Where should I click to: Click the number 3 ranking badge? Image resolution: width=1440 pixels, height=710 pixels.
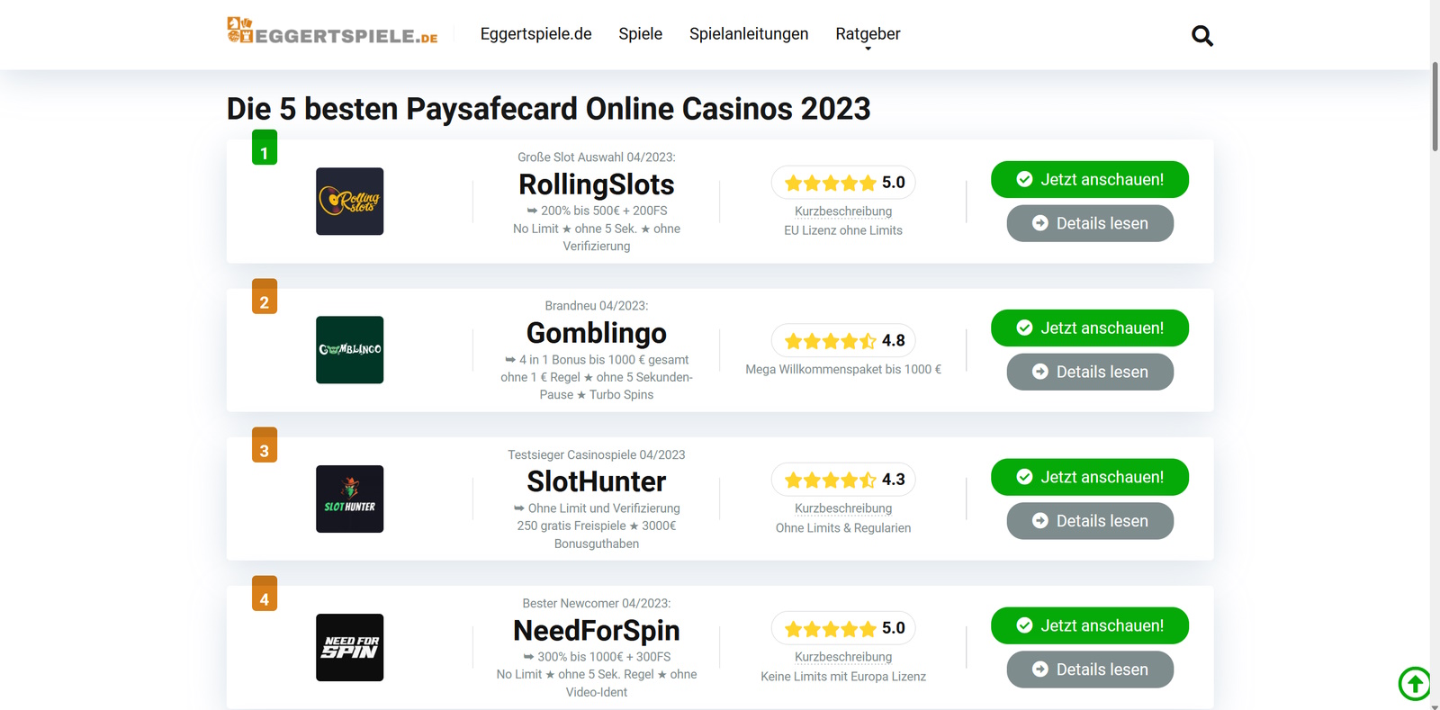[264, 445]
